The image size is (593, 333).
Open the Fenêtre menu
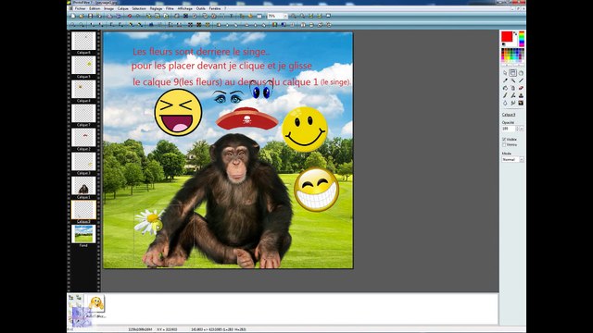(215, 8)
